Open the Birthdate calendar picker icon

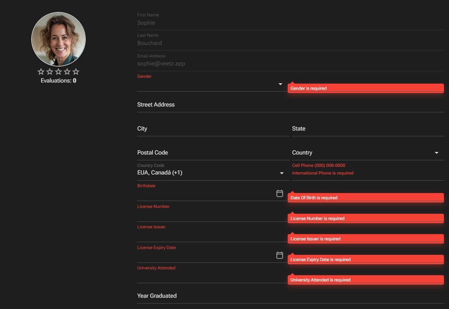pyautogui.click(x=279, y=193)
